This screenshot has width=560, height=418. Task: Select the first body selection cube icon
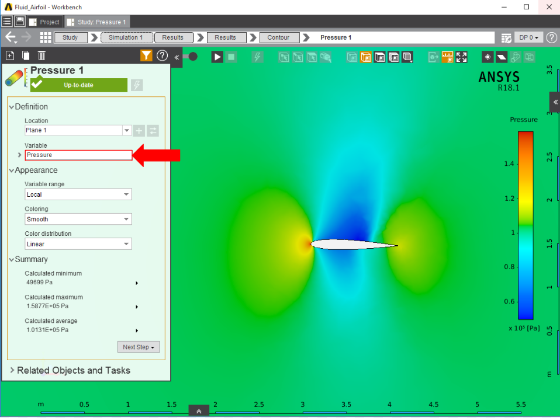(x=284, y=57)
